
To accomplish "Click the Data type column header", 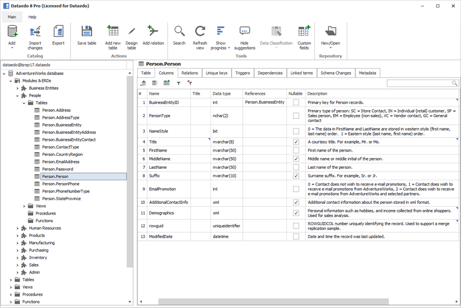I will tap(221, 94).
